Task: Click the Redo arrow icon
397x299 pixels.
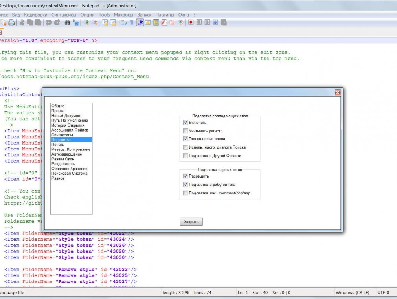Action: (57, 22)
